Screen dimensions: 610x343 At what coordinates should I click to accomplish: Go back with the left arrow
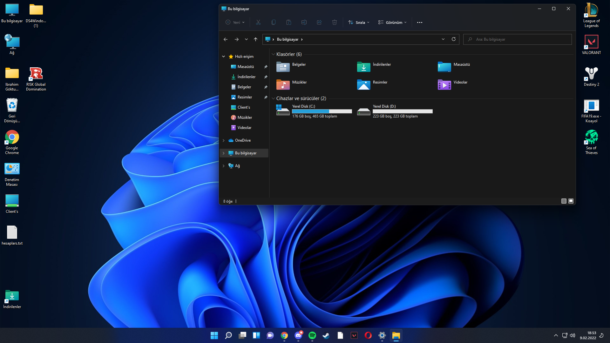pos(226,39)
